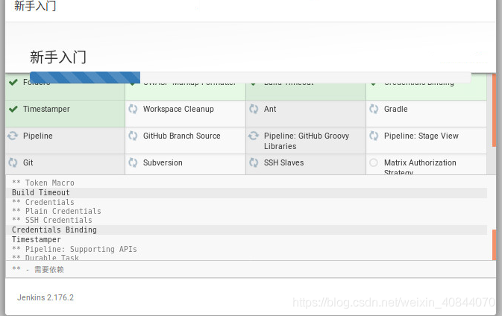The image size is (502, 316).
Task: Click the plugin grid's orange scrollbar
Action: 494,112
